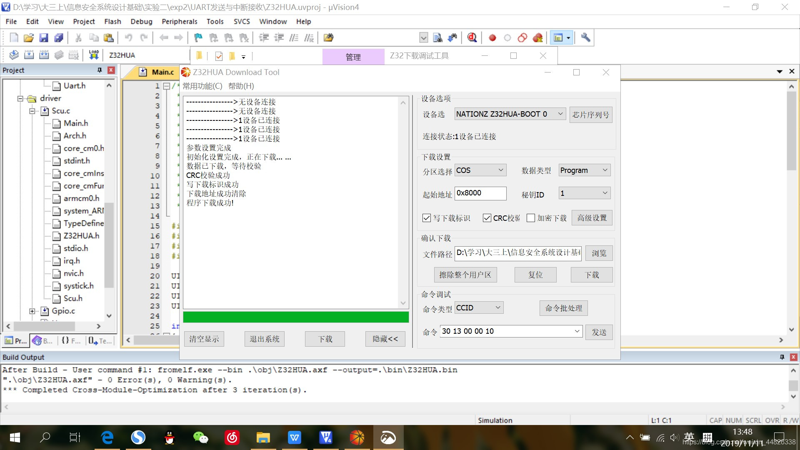
Task: Click the 起始地址 0x8000 input field
Action: [480, 193]
